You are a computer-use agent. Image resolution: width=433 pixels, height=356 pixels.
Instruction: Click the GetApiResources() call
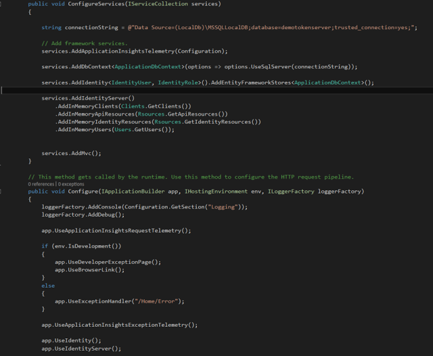pos(197,114)
